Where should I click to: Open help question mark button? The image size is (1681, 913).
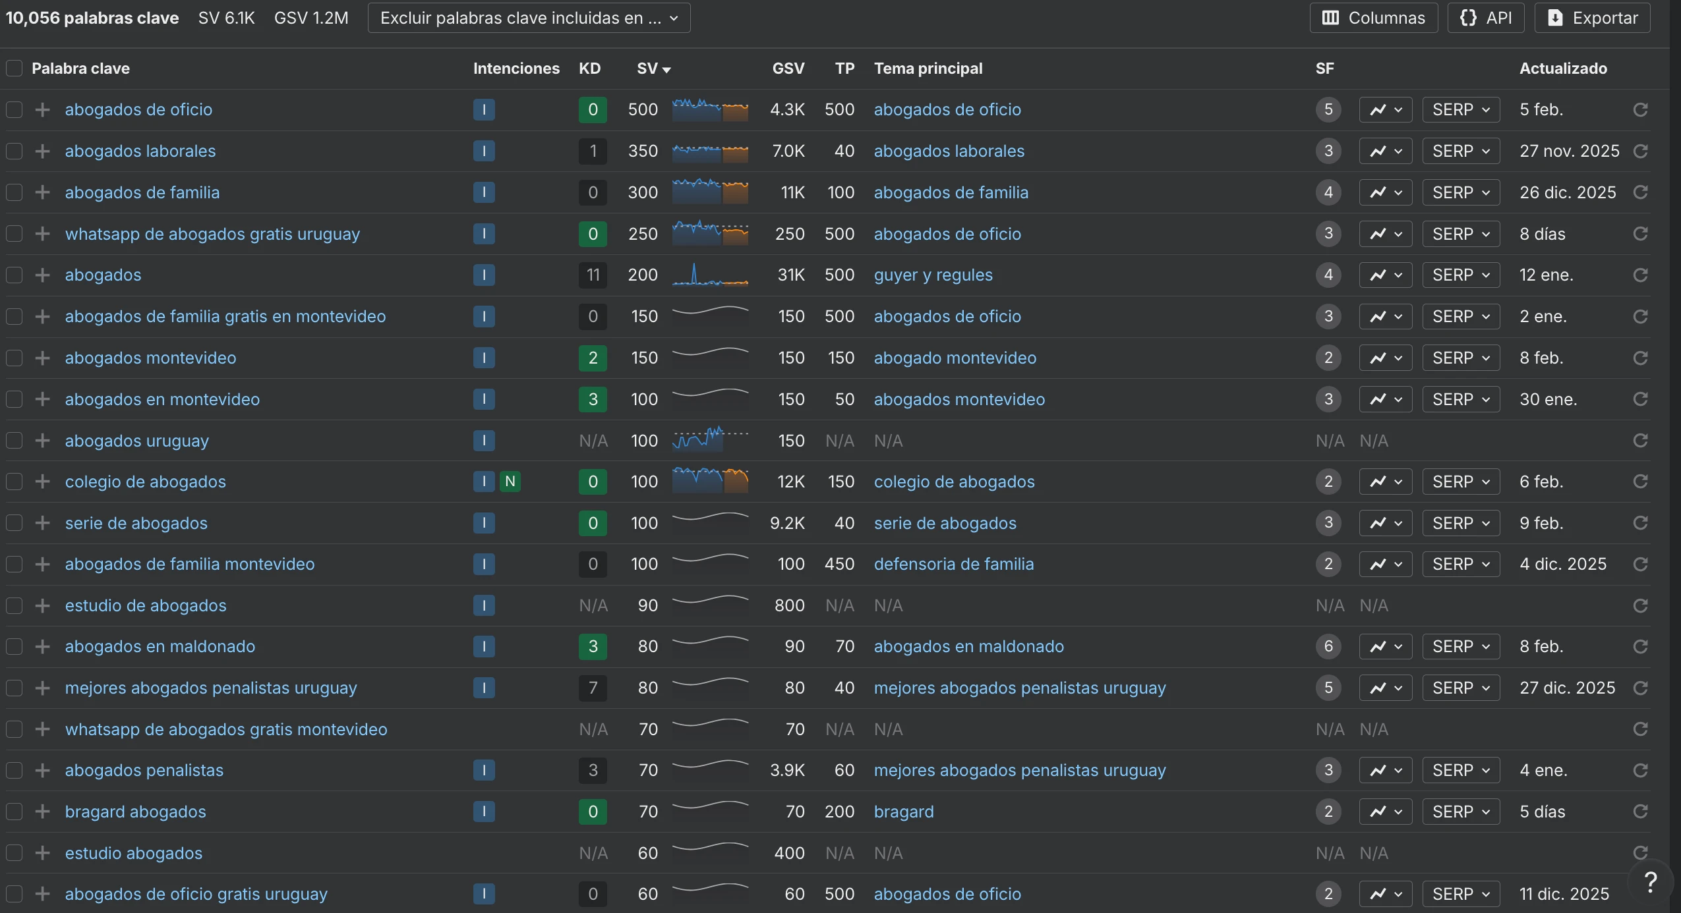1651,881
